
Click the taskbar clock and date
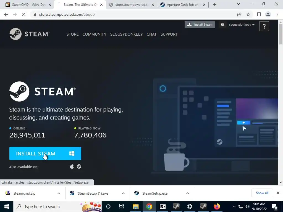point(259,206)
